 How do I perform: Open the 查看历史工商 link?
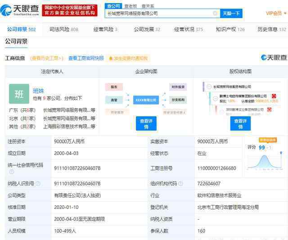pyautogui.click(x=47, y=58)
